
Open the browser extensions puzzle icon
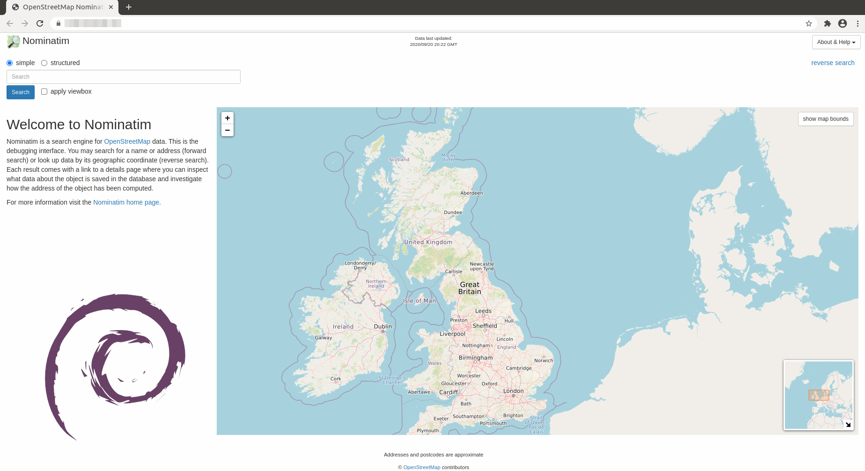click(827, 23)
